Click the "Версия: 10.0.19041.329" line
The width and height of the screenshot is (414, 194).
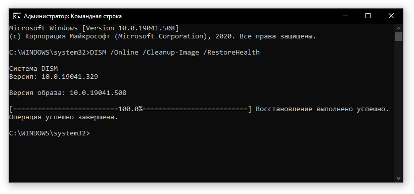click(x=54, y=77)
